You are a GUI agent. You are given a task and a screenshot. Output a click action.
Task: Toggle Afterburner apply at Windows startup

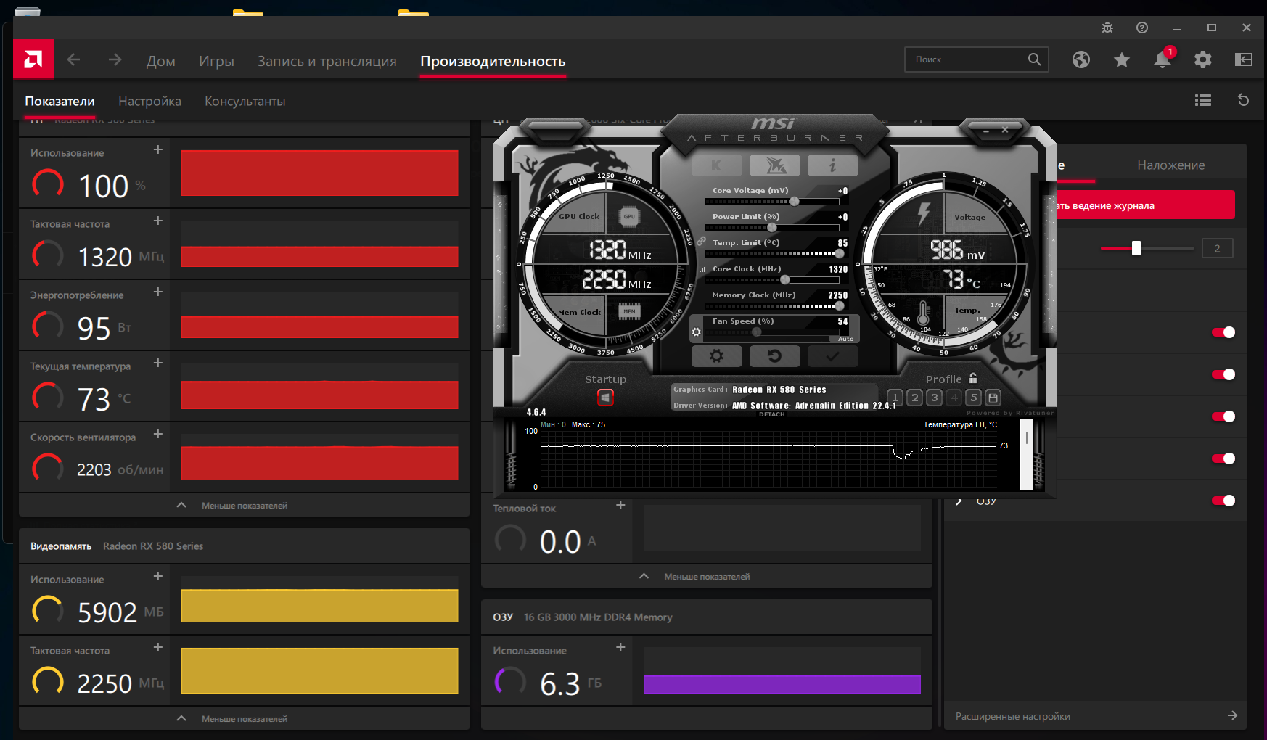(x=605, y=398)
